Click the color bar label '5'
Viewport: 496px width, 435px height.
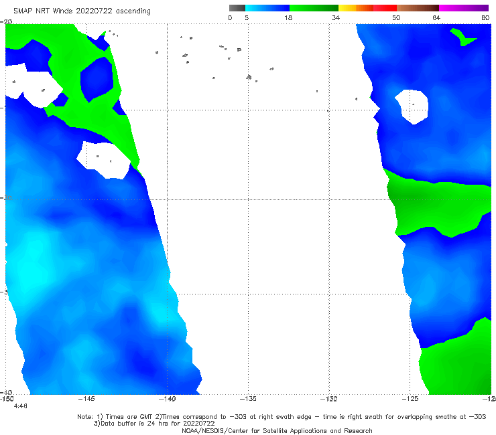click(247, 18)
